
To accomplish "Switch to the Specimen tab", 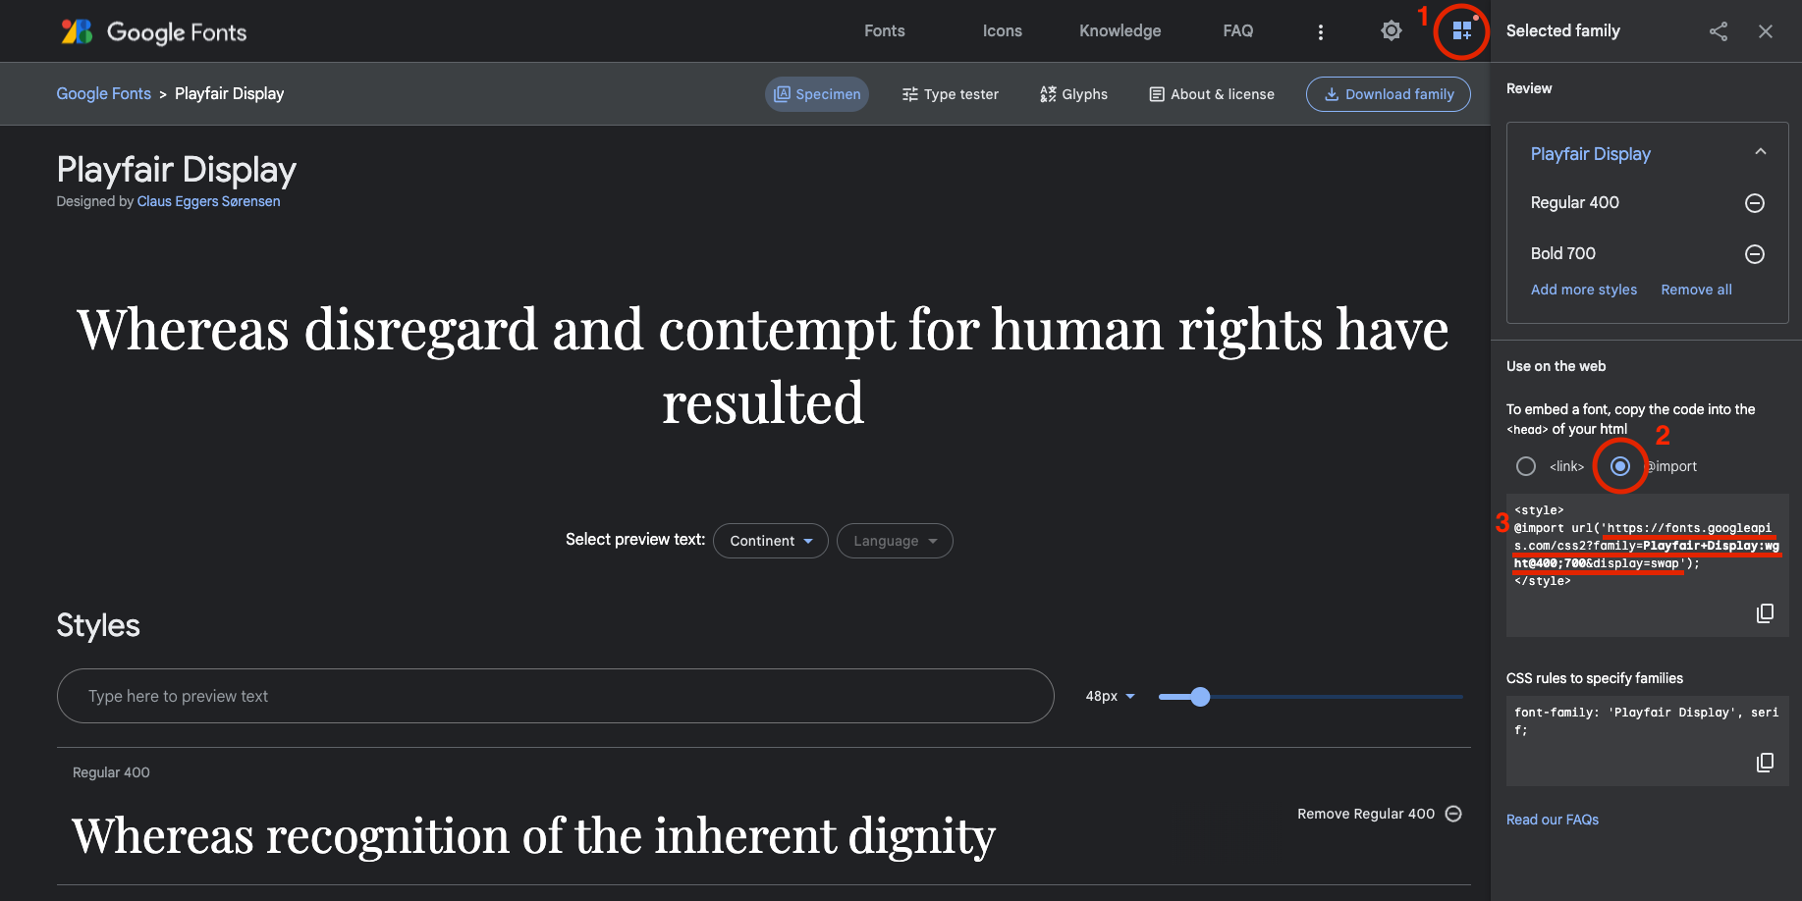I will [x=817, y=94].
